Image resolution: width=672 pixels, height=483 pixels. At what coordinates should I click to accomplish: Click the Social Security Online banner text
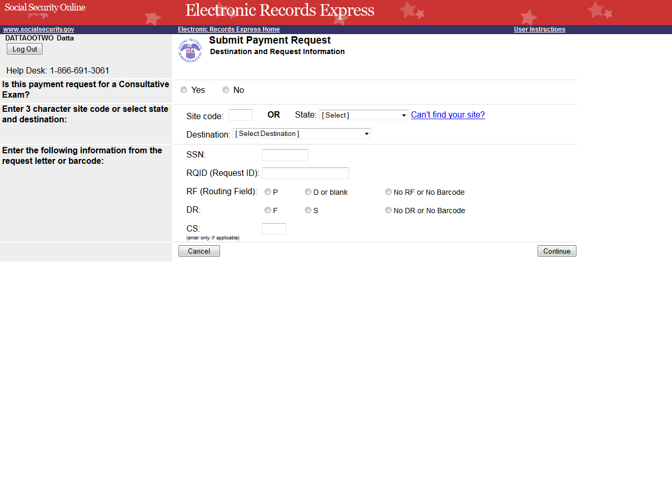point(45,7)
